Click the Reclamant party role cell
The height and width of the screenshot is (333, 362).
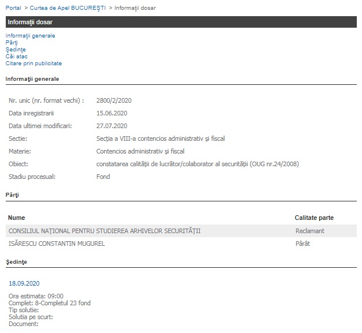tap(309, 231)
